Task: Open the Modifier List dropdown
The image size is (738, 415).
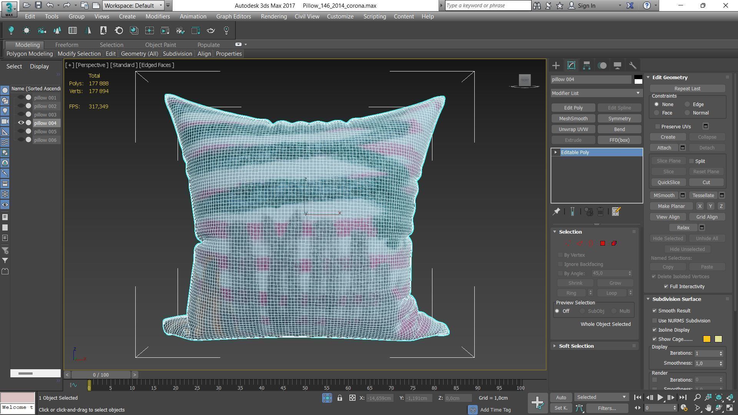Action: coord(597,93)
